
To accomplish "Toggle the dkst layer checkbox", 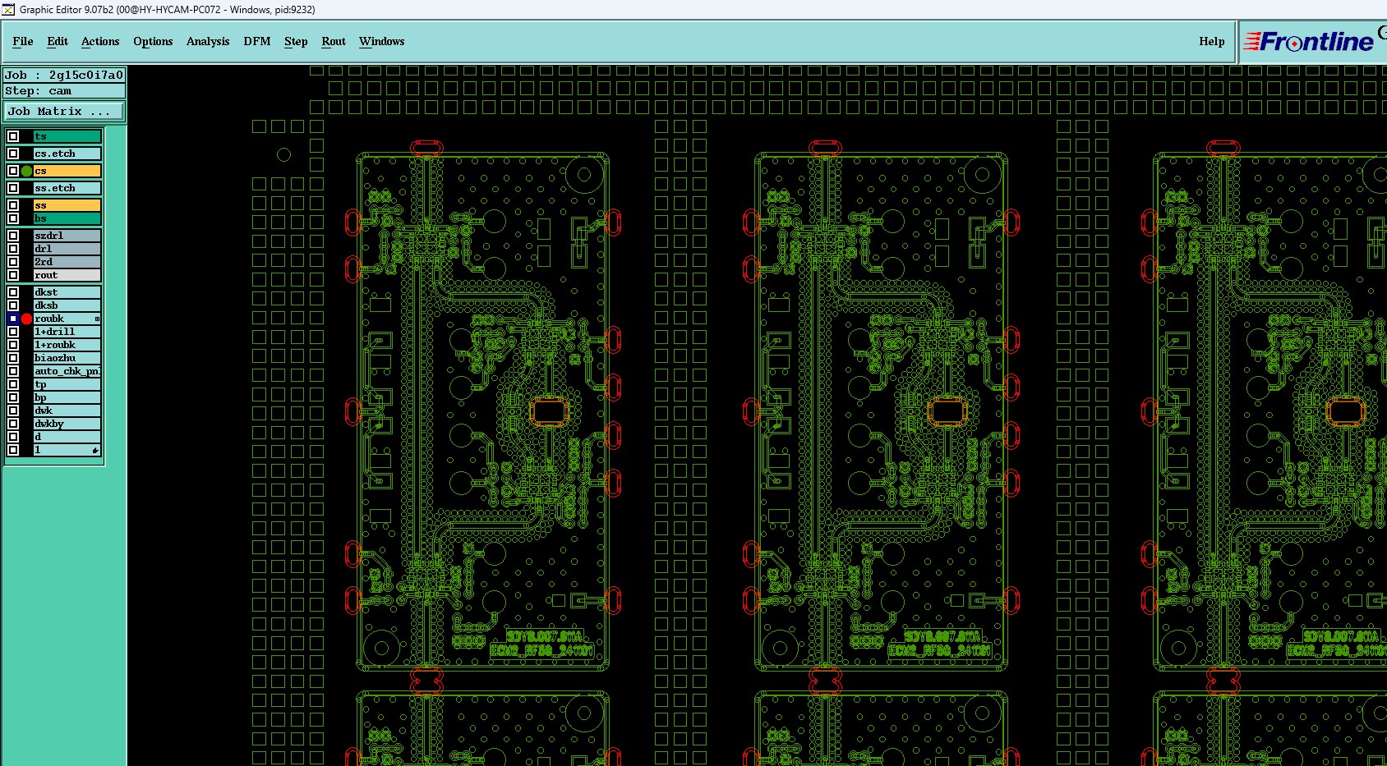I will pyautogui.click(x=13, y=292).
